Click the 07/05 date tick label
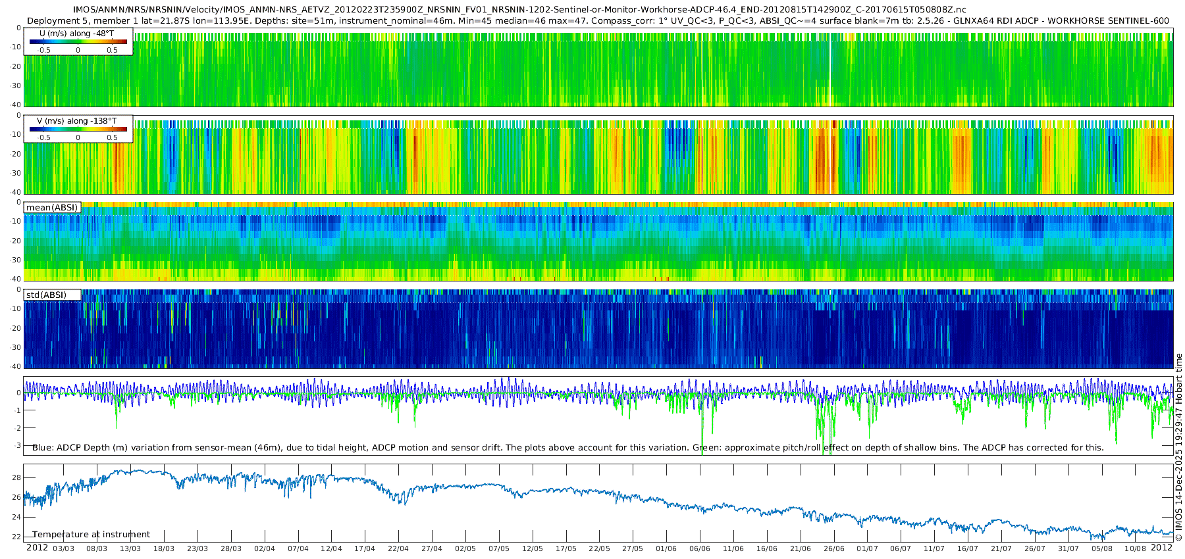Image resolution: width=1185 pixels, height=559 pixels. click(x=498, y=548)
